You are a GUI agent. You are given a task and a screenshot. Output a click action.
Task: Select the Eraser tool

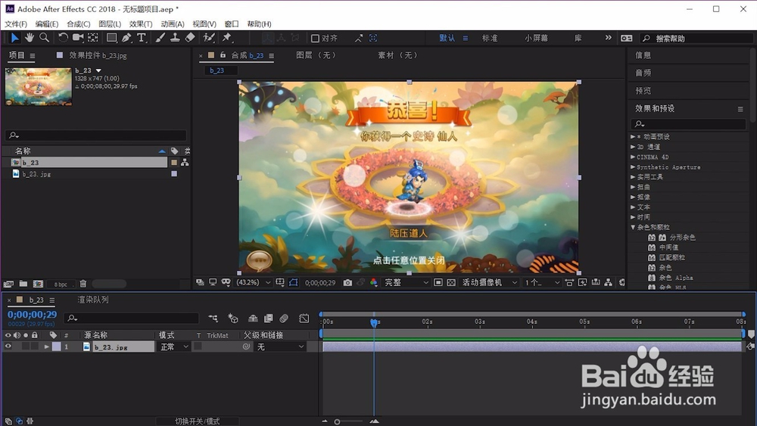190,38
